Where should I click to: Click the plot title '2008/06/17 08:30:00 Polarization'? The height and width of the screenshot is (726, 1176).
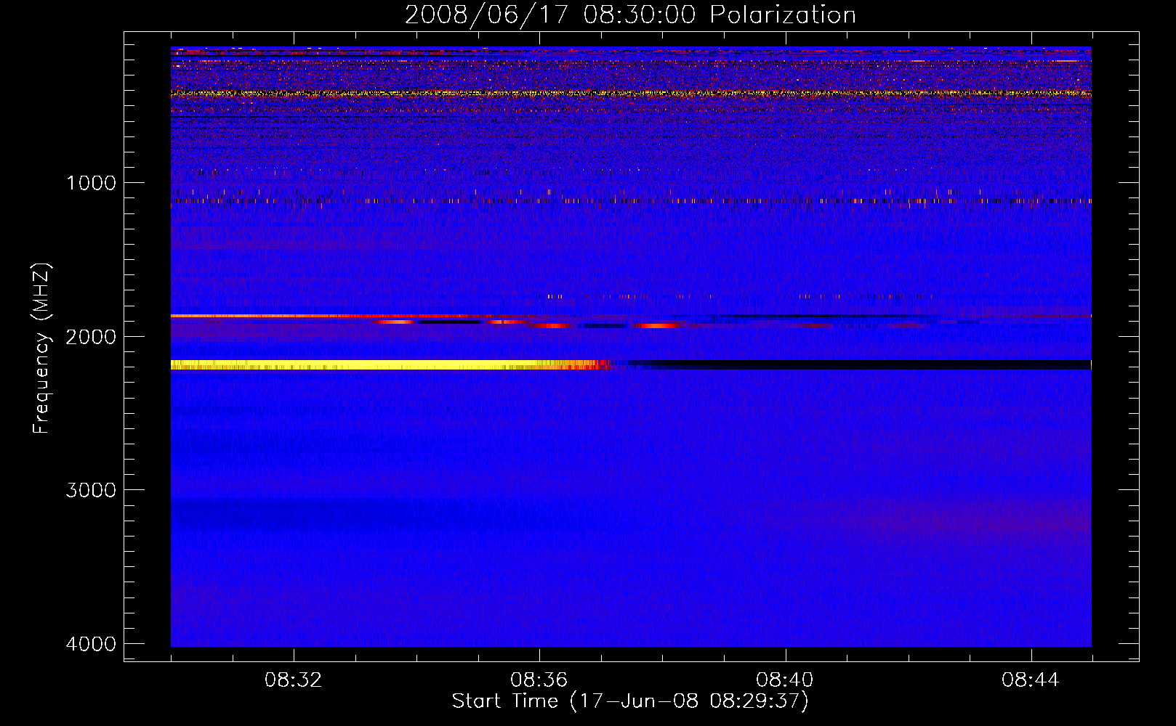pos(630,15)
